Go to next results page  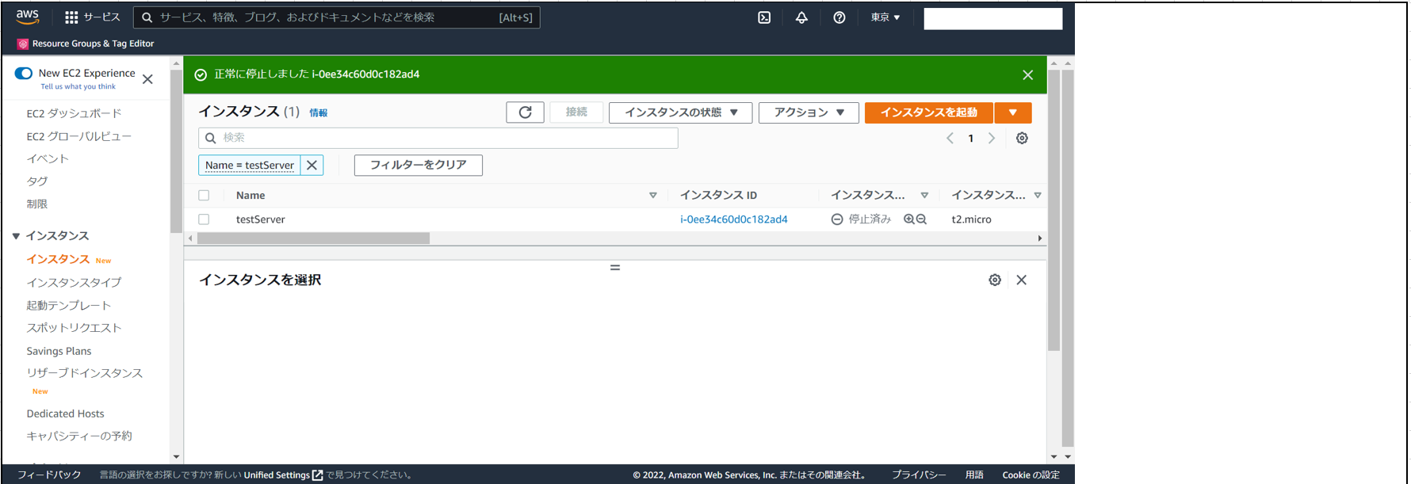pos(991,138)
